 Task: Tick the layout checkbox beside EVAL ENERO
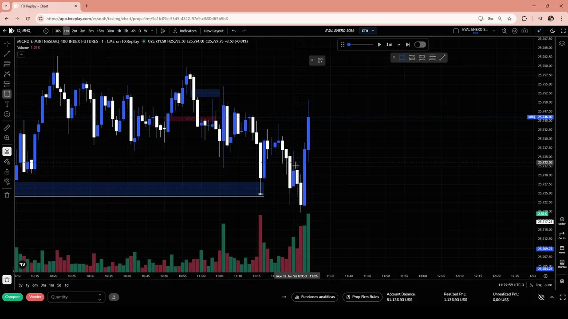tap(456, 31)
